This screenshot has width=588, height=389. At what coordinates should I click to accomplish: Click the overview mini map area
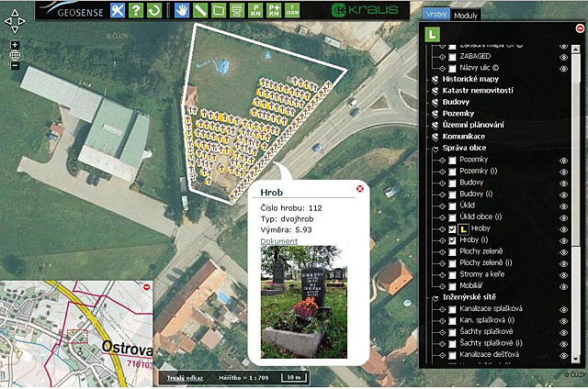click(76, 334)
